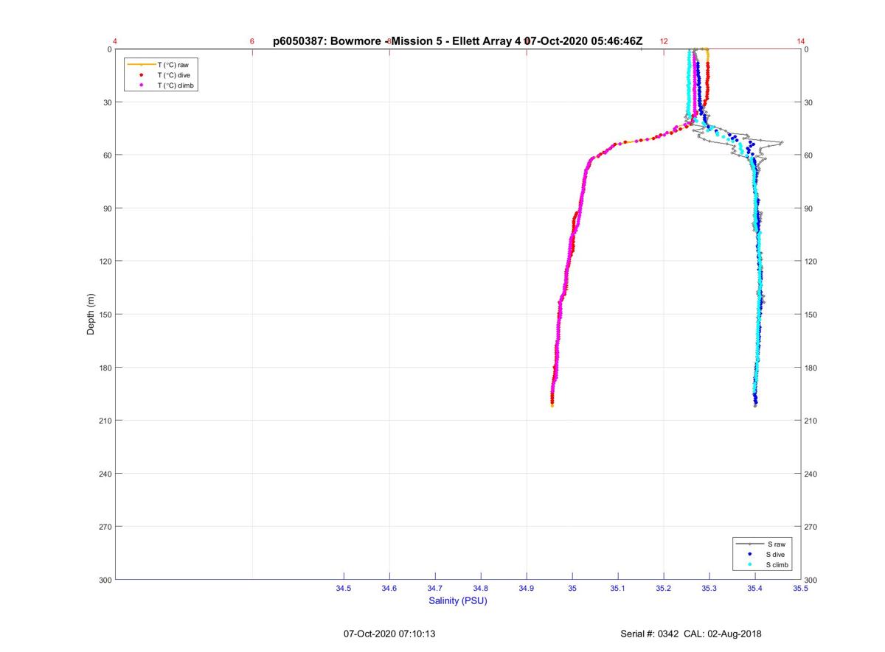Click the red dot marker for T dive
885x652 pixels.
coord(141,75)
